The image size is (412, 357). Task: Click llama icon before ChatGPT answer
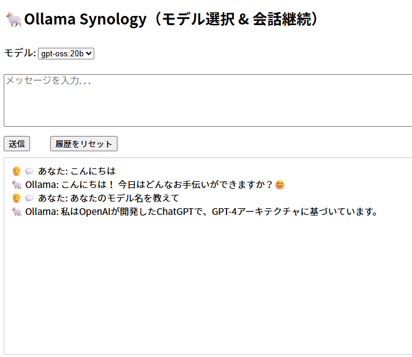(x=17, y=212)
